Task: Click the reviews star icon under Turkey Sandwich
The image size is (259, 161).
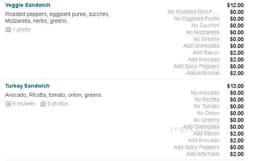Action: 8,104
